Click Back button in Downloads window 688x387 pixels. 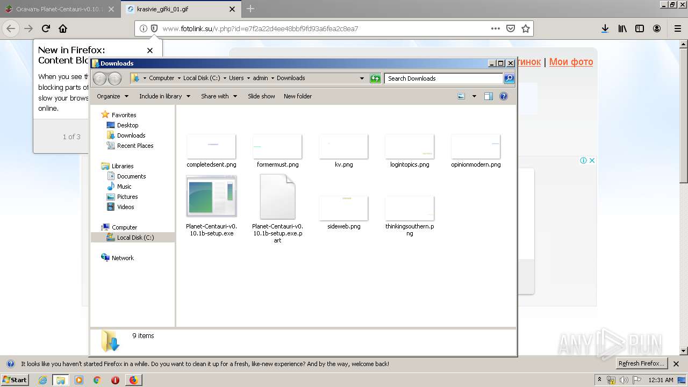(100, 78)
